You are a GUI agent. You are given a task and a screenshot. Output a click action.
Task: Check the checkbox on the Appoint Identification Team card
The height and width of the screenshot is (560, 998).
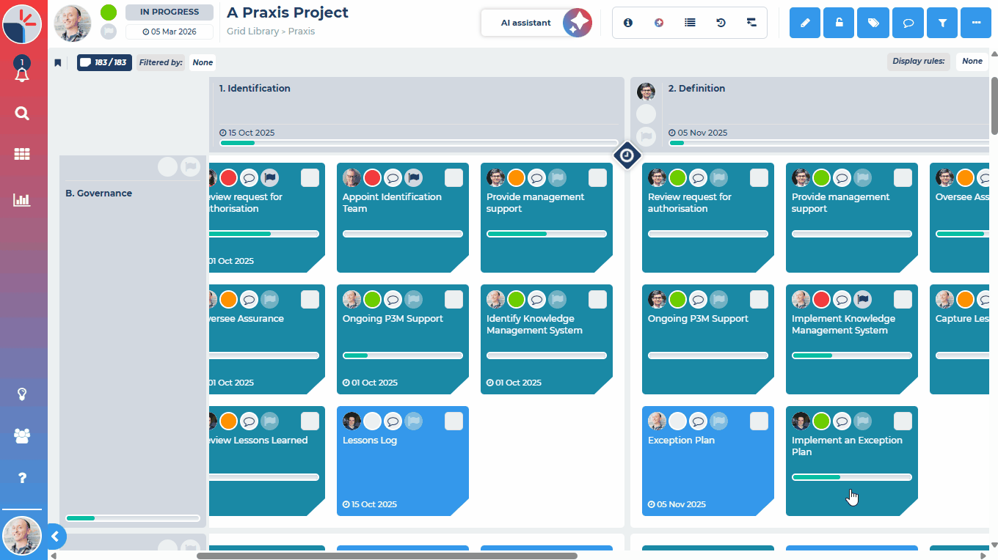[x=454, y=177]
